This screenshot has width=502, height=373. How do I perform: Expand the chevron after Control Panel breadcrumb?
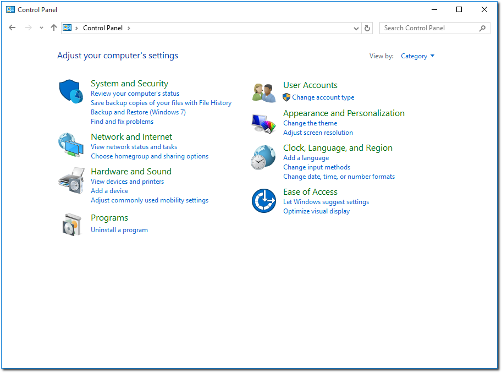click(129, 28)
